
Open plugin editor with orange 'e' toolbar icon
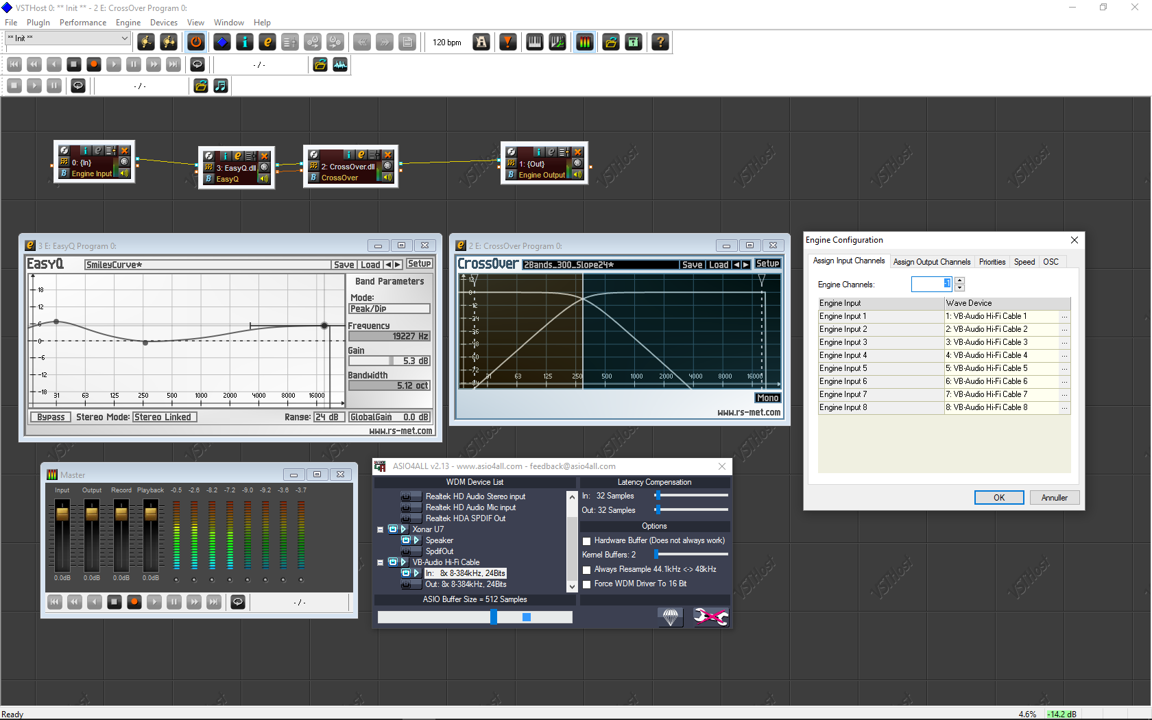267,42
